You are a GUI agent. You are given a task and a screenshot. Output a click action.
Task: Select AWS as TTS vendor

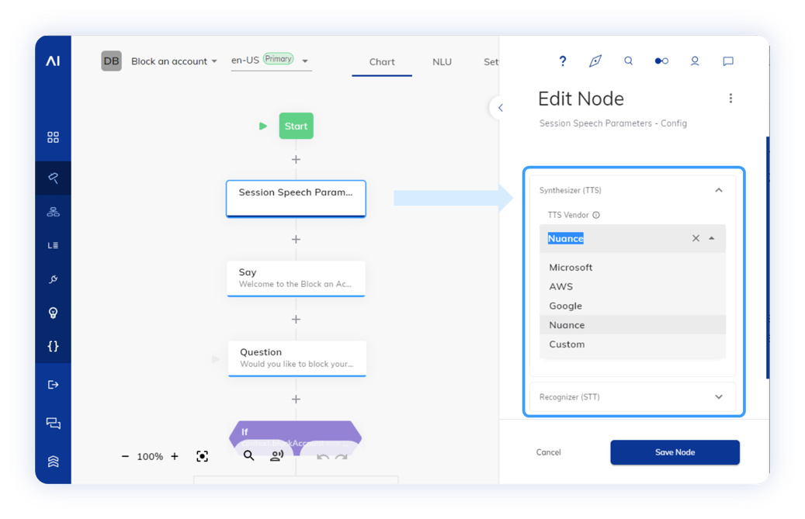(x=633, y=287)
